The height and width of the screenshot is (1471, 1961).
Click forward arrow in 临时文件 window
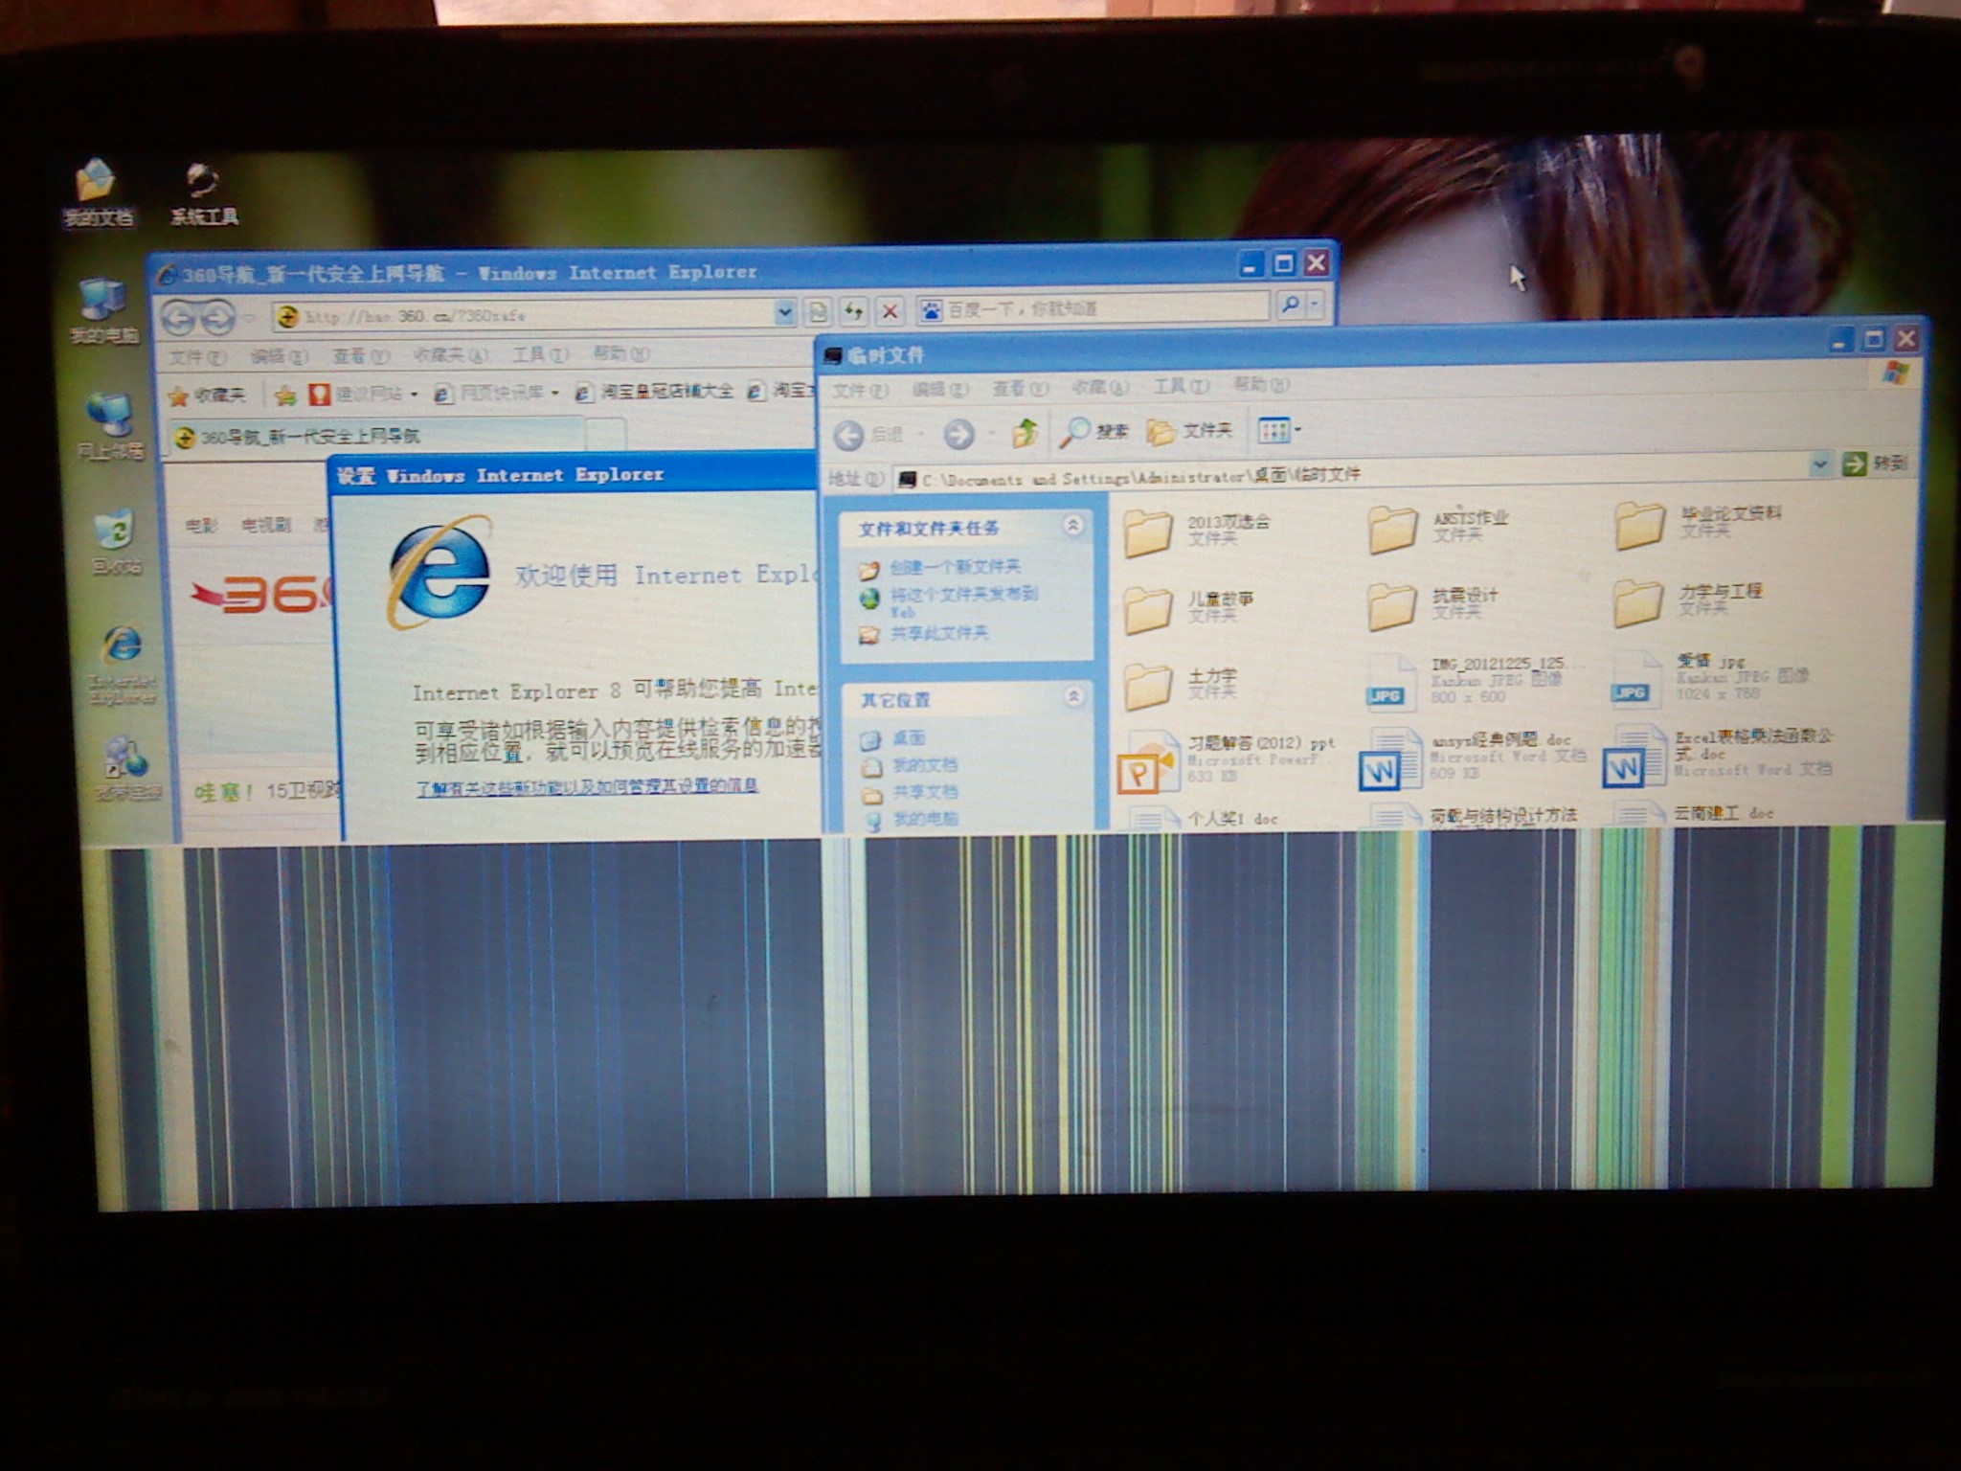(x=958, y=435)
